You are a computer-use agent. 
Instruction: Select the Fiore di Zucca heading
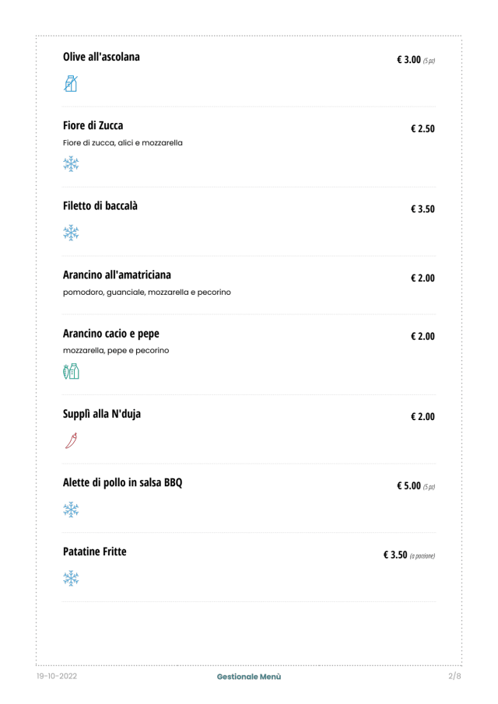93,126
